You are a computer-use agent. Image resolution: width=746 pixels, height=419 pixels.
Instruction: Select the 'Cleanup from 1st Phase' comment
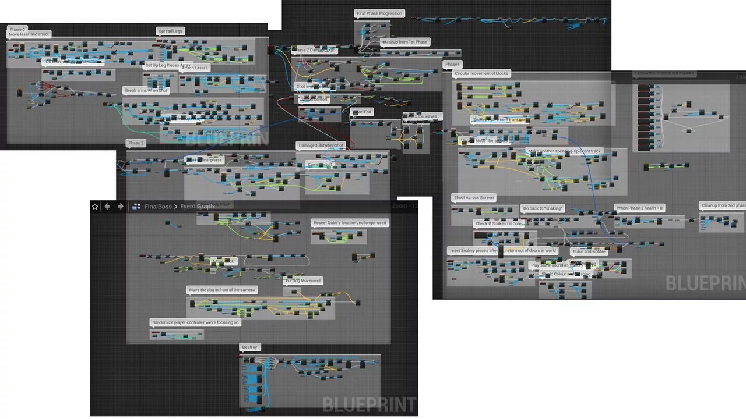tap(405, 42)
